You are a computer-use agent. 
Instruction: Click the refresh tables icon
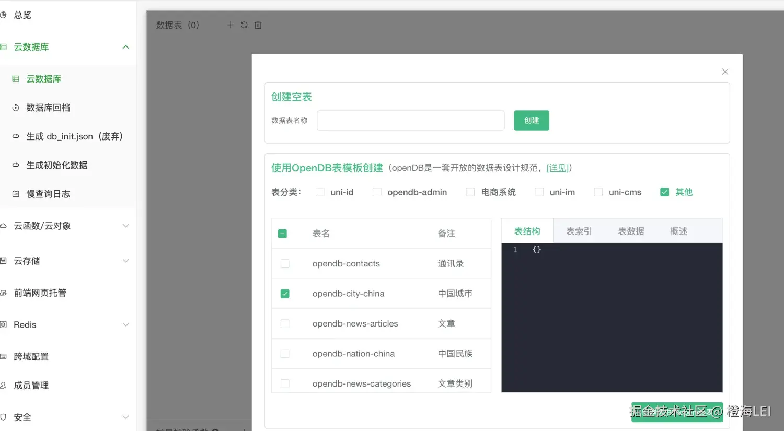(x=244, y=25)
